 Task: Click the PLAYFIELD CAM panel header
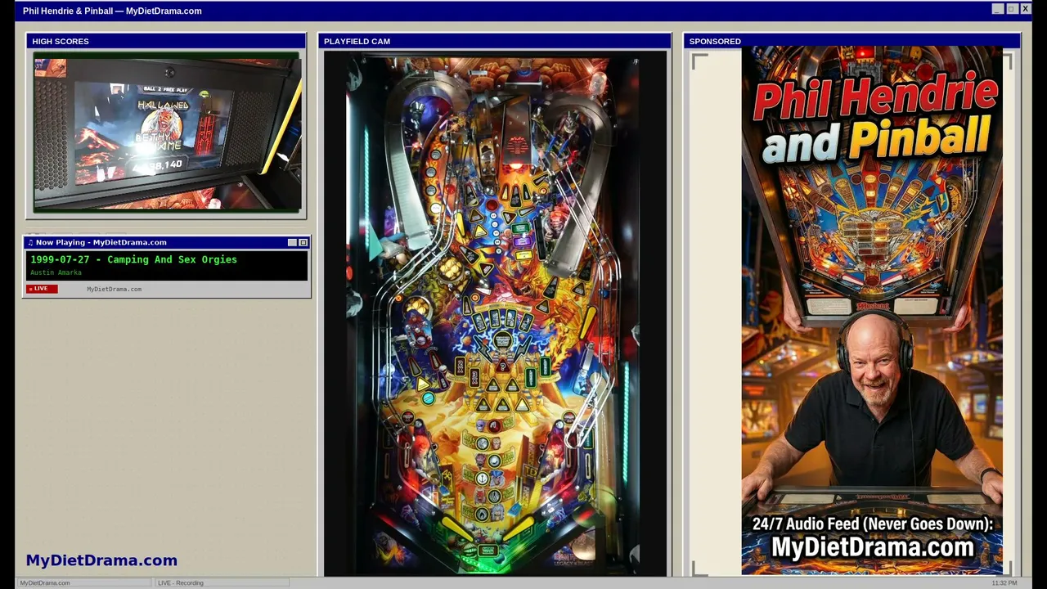coord(494,41)
